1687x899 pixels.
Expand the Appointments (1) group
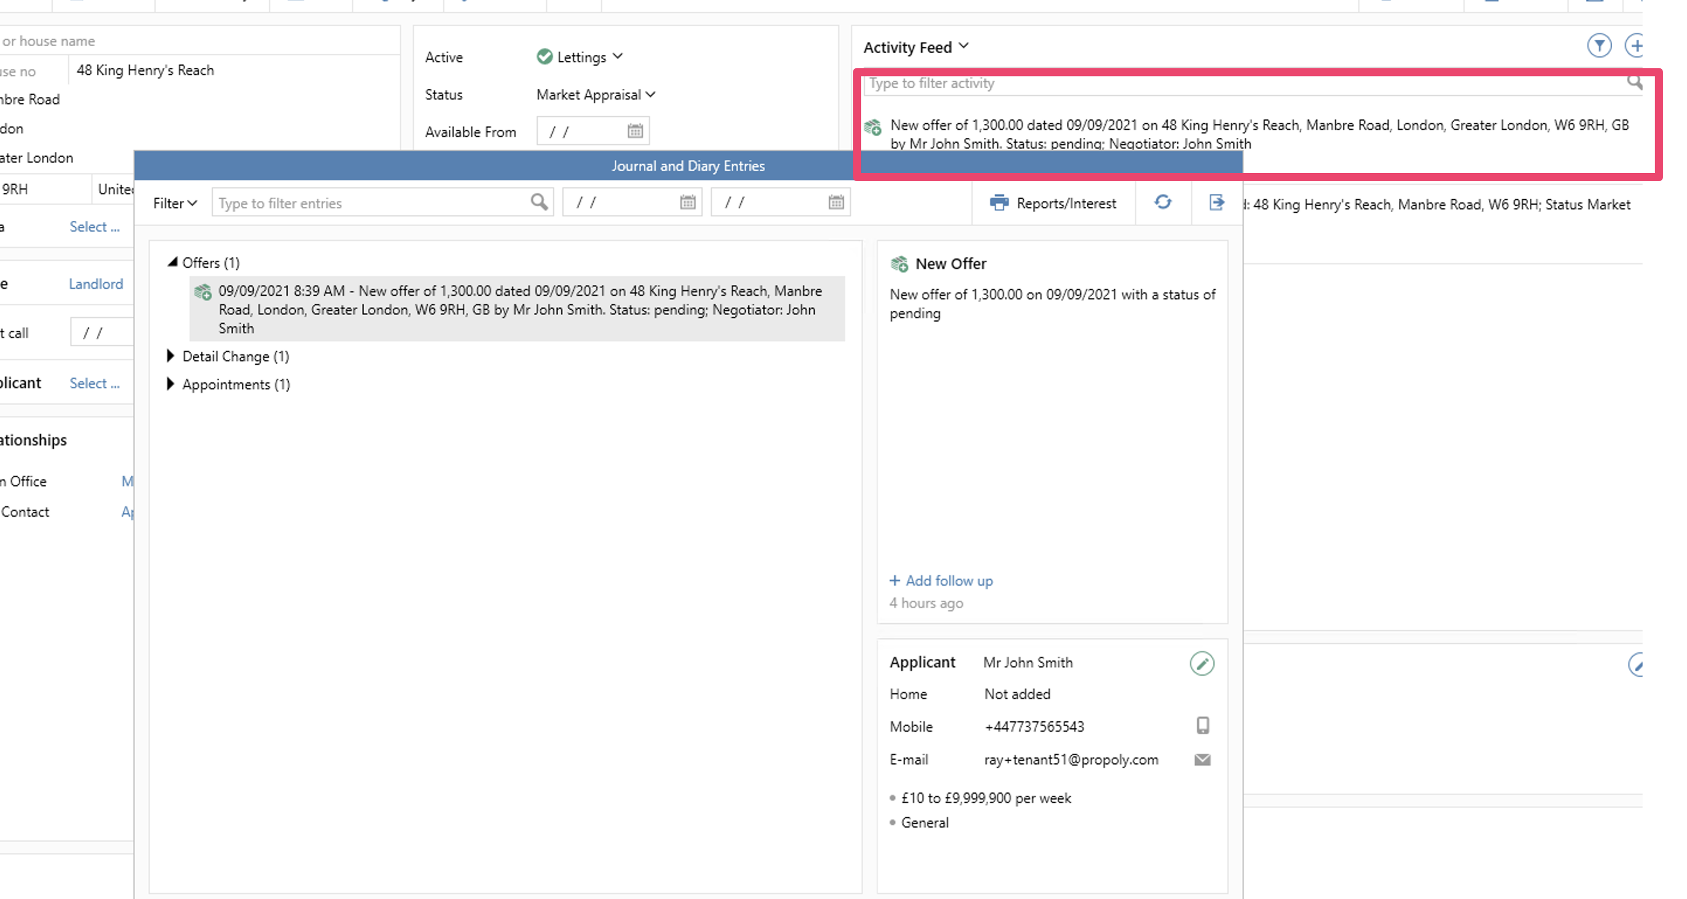point(170,383)
